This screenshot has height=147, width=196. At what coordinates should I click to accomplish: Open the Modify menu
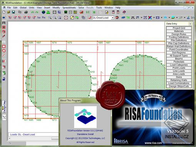[x=56, y=8]
